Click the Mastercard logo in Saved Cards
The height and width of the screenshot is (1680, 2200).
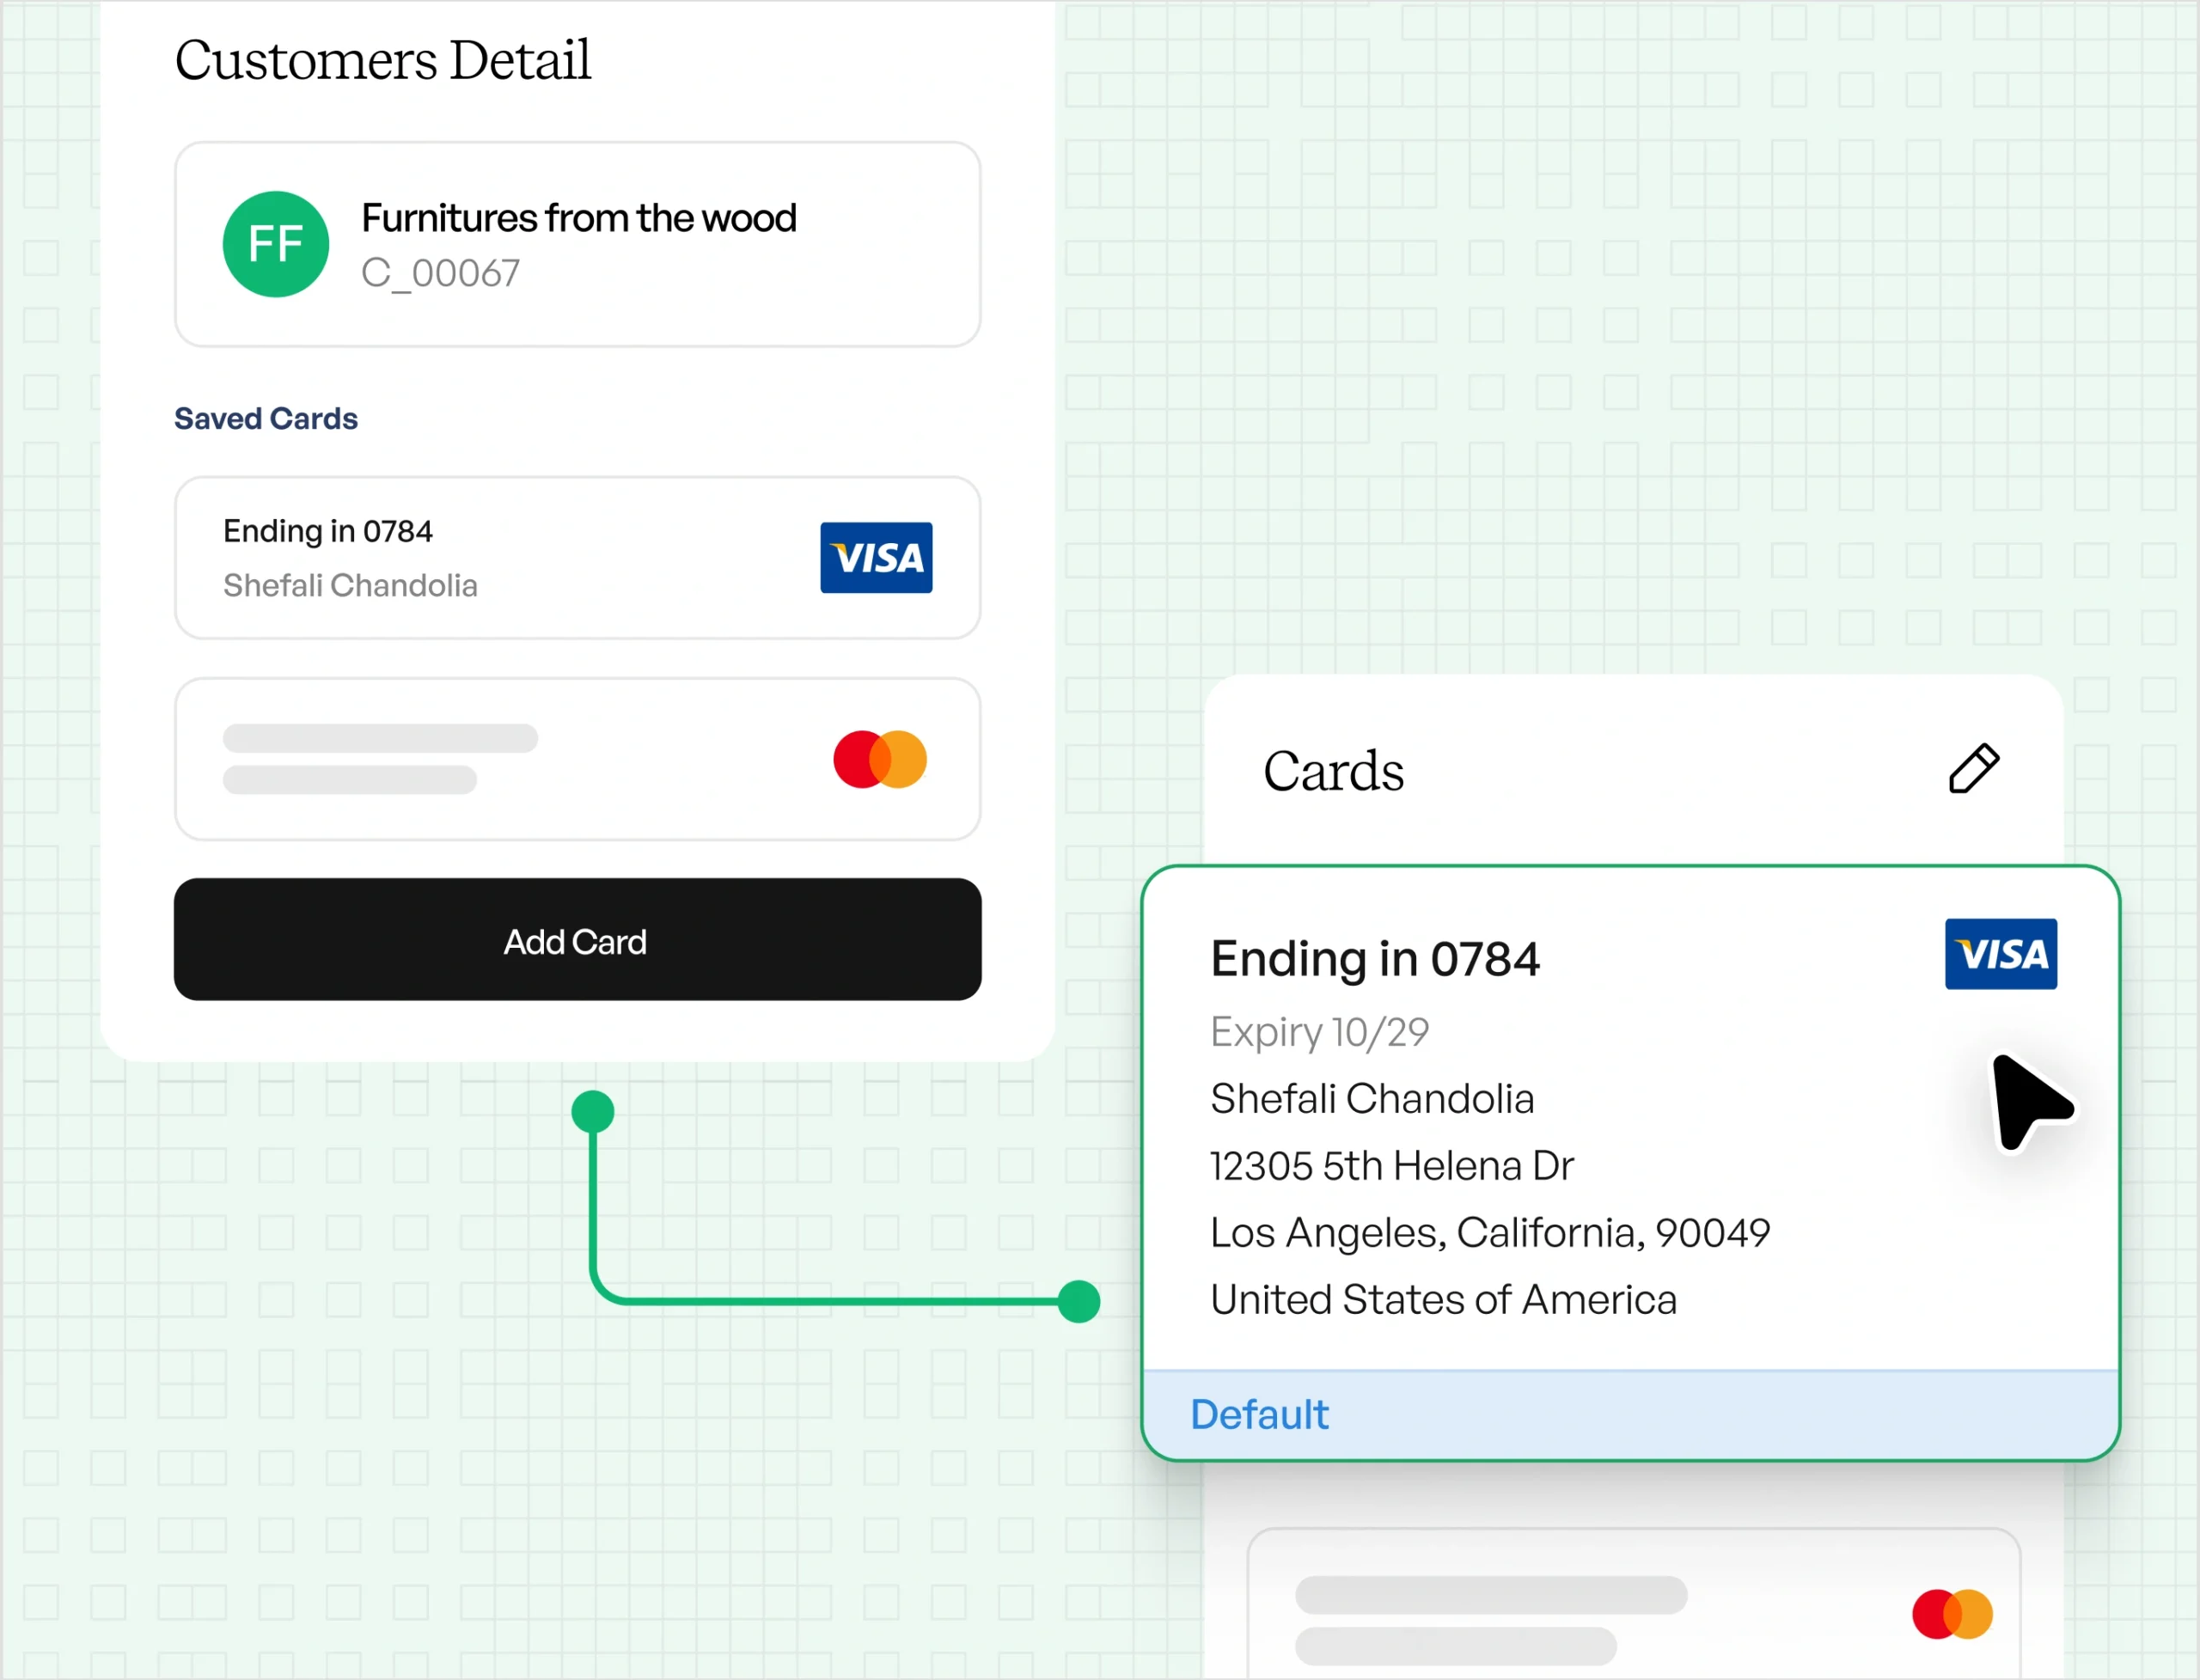tap(880, 759)
